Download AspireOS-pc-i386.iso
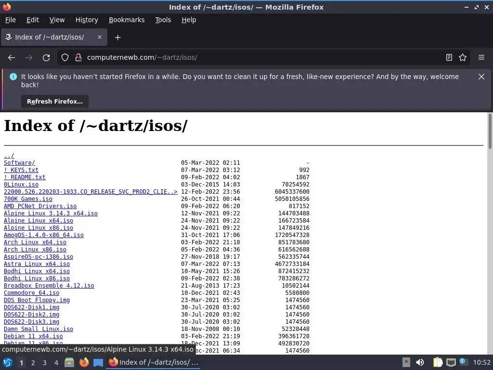493x370 pixels. click(x=39, y=257)
